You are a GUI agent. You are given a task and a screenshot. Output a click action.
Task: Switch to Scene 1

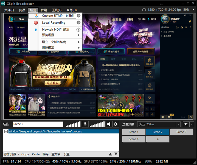tap(134, 132)
